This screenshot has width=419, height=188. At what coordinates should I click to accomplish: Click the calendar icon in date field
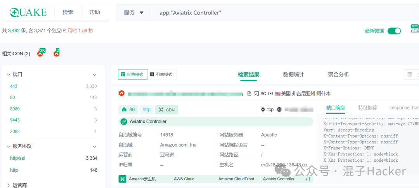tap(410, 75)
